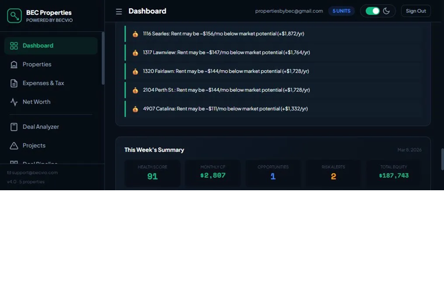Click the 1320 Fairlawn rent insight text

226,71
